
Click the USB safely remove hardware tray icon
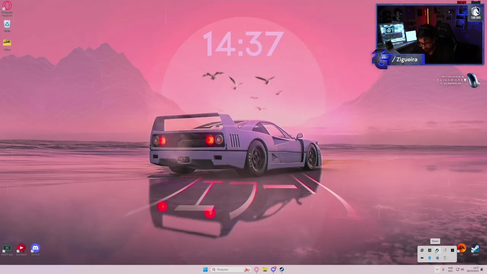(x=445, y=258)
